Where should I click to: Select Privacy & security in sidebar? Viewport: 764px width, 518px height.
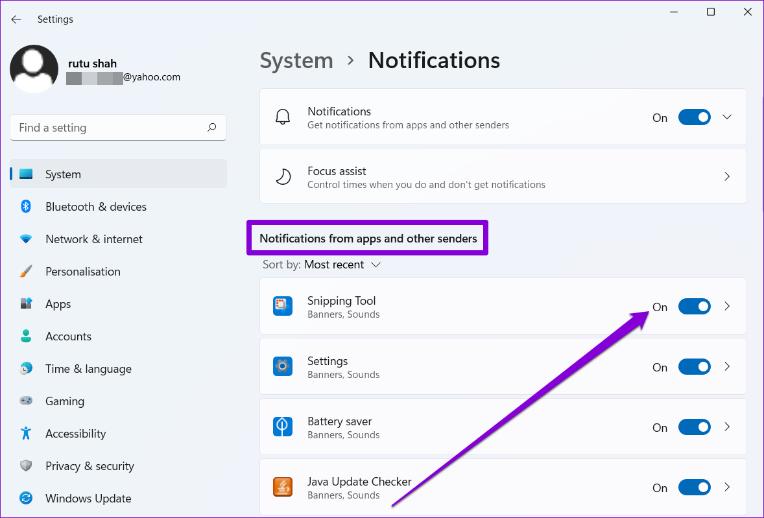(x=90, y=466)
